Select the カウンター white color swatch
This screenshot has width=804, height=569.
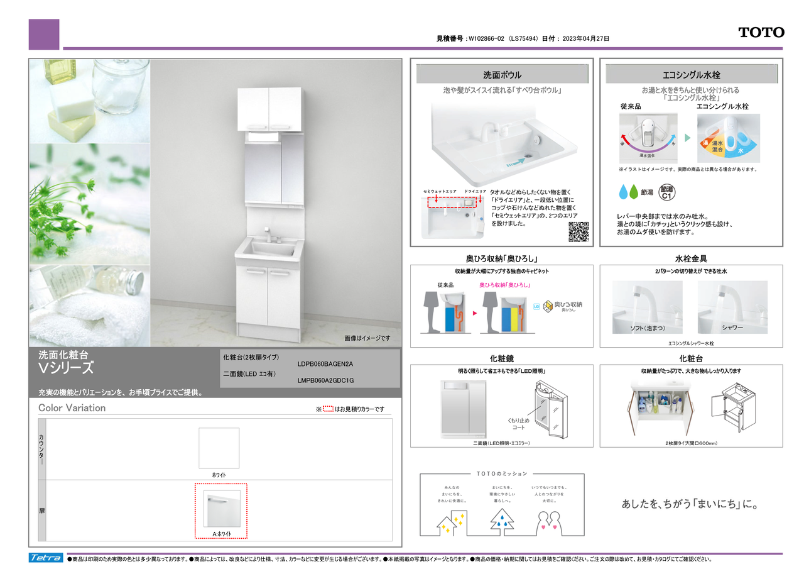click(219, 448)
